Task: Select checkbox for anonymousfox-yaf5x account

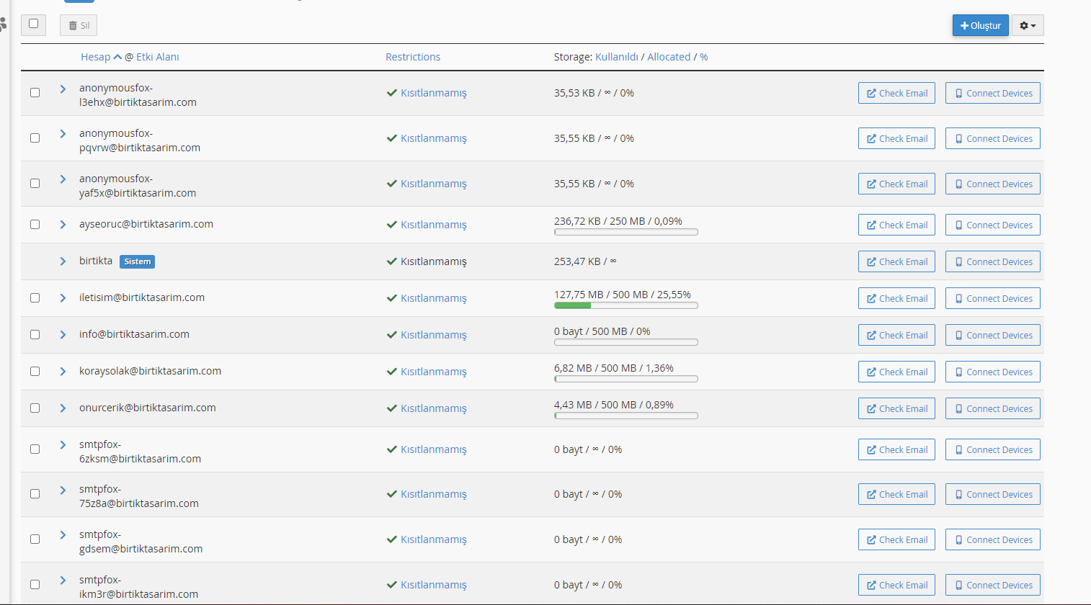Action: tap(35, 183)
